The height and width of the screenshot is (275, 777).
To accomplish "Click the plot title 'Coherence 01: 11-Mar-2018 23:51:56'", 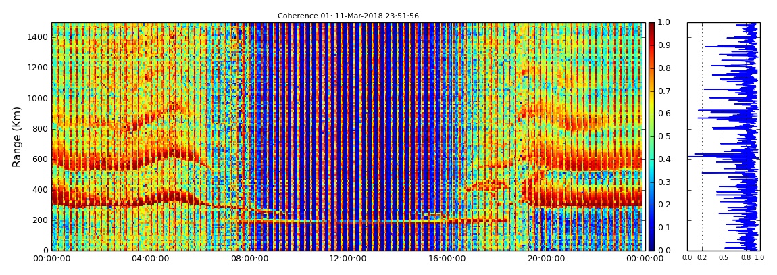I will coord(348,16).
